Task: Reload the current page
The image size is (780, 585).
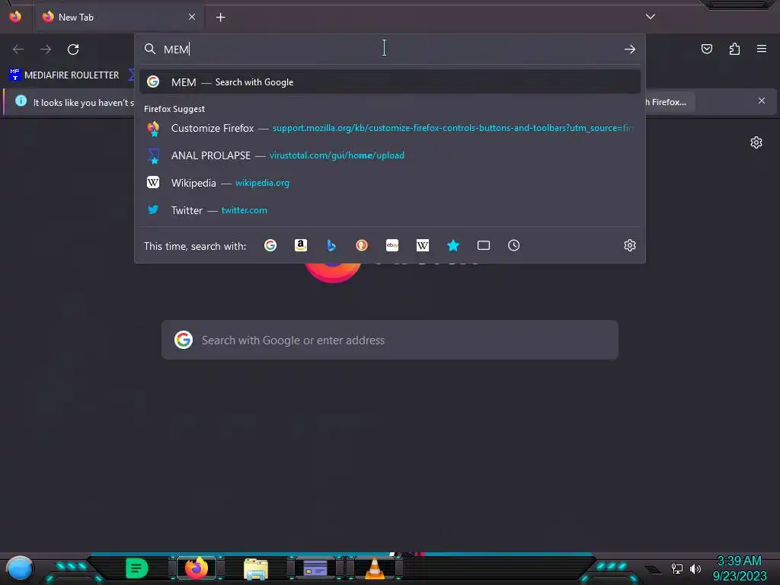Action: [73, 50]
